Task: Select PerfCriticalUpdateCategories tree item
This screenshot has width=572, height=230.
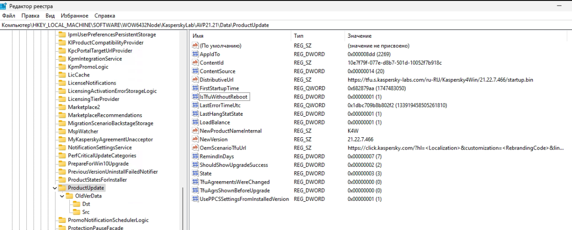Action: click(x=102, y=155)
